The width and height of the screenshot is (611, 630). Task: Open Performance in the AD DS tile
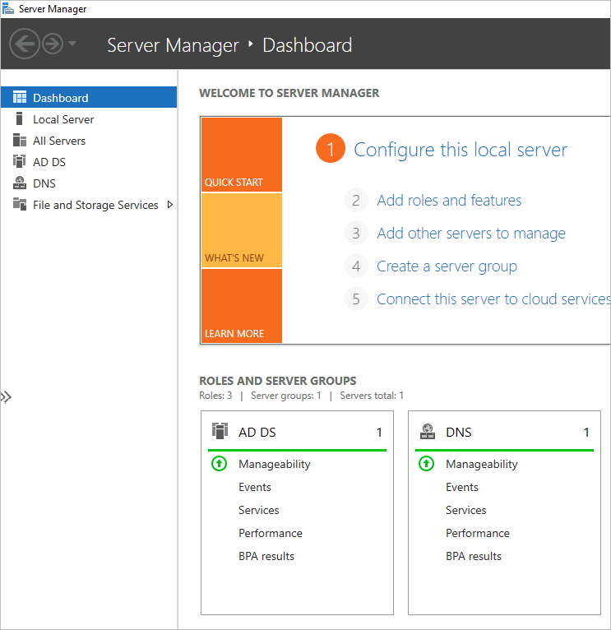tap(271, 533)
